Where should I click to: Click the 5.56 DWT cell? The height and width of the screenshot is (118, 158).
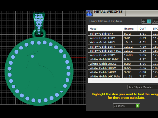(x=145, y=68)
